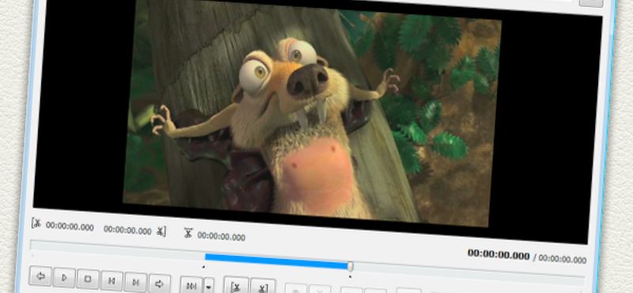Viewport: 633px width, 293px height.
Task: Click the previous frame left-arrow button
Action: click(40, 276)
